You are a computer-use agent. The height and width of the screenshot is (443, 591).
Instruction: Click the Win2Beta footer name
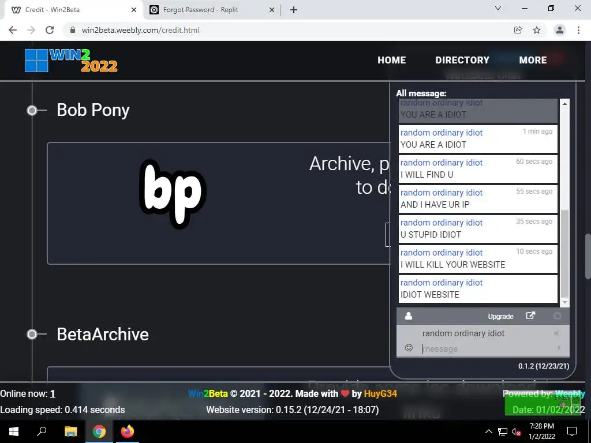coord(208,393)
